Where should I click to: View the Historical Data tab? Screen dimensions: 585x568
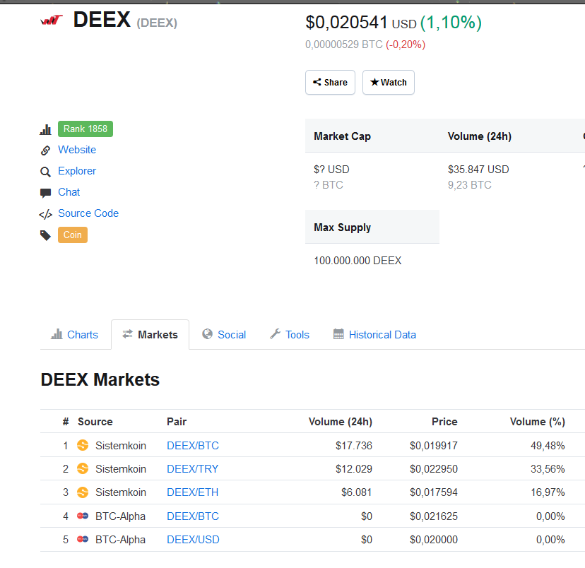click(x=374, y=335)
